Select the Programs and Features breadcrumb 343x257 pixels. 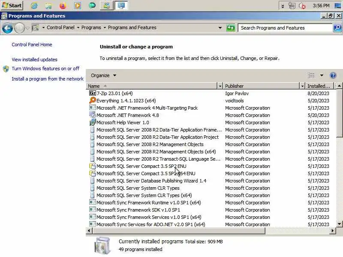(x=132, y=27)
